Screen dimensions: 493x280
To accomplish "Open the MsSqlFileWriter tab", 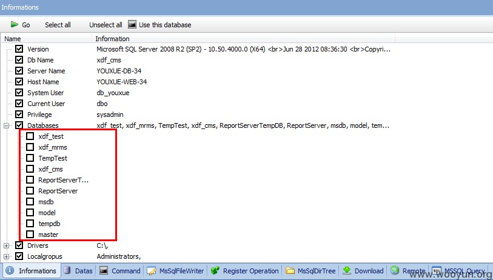I will [x=175, y=270].
